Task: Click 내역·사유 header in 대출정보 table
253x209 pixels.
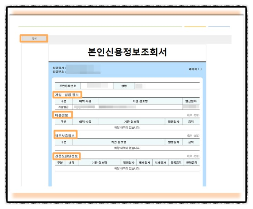Action: coord(85,122)
